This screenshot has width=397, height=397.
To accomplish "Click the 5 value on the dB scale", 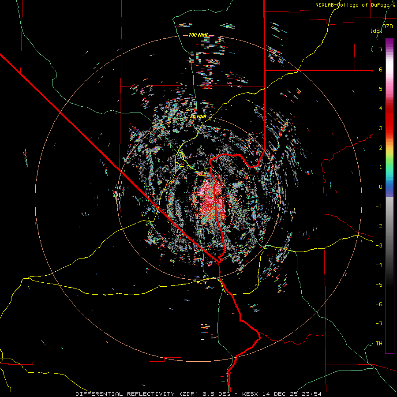I will click(x=381, y=89).
